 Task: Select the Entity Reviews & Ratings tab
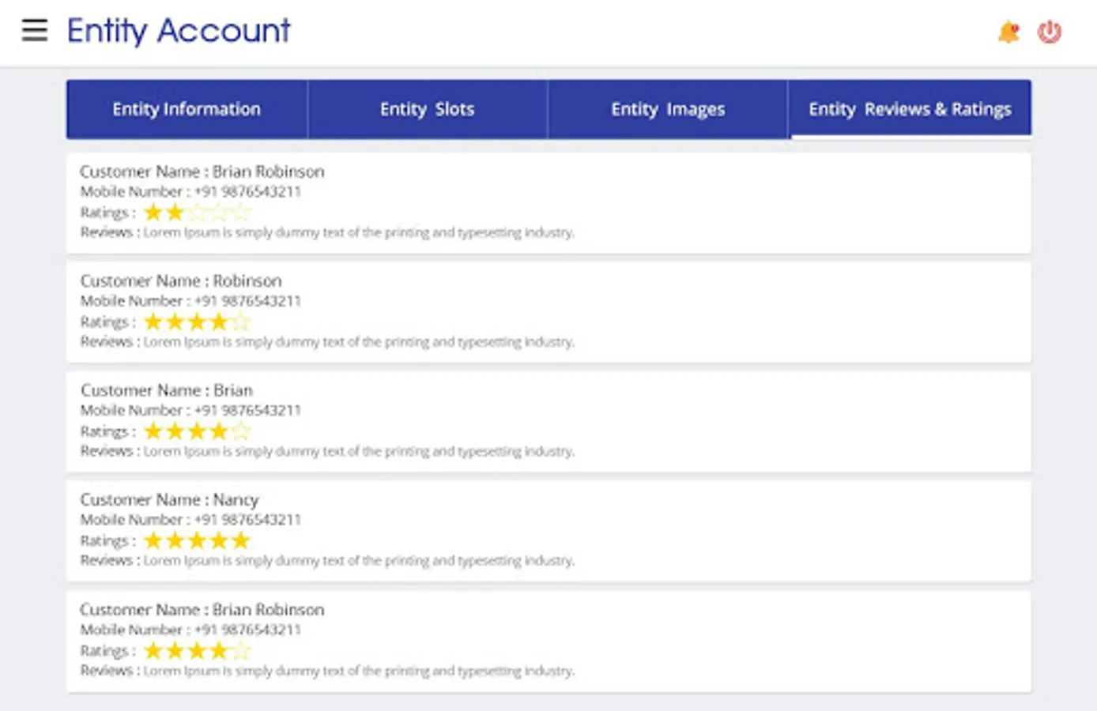(x=910, y=109)
